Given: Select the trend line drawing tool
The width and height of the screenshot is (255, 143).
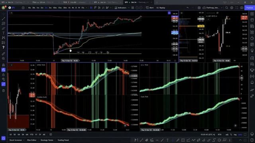Looking at the screenshot, I should (x=4, y=19).
